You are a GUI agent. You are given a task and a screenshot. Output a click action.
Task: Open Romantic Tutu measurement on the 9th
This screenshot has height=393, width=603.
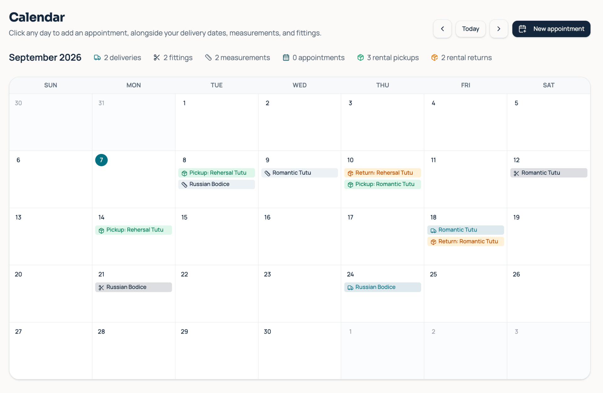[x=299, y=173]
